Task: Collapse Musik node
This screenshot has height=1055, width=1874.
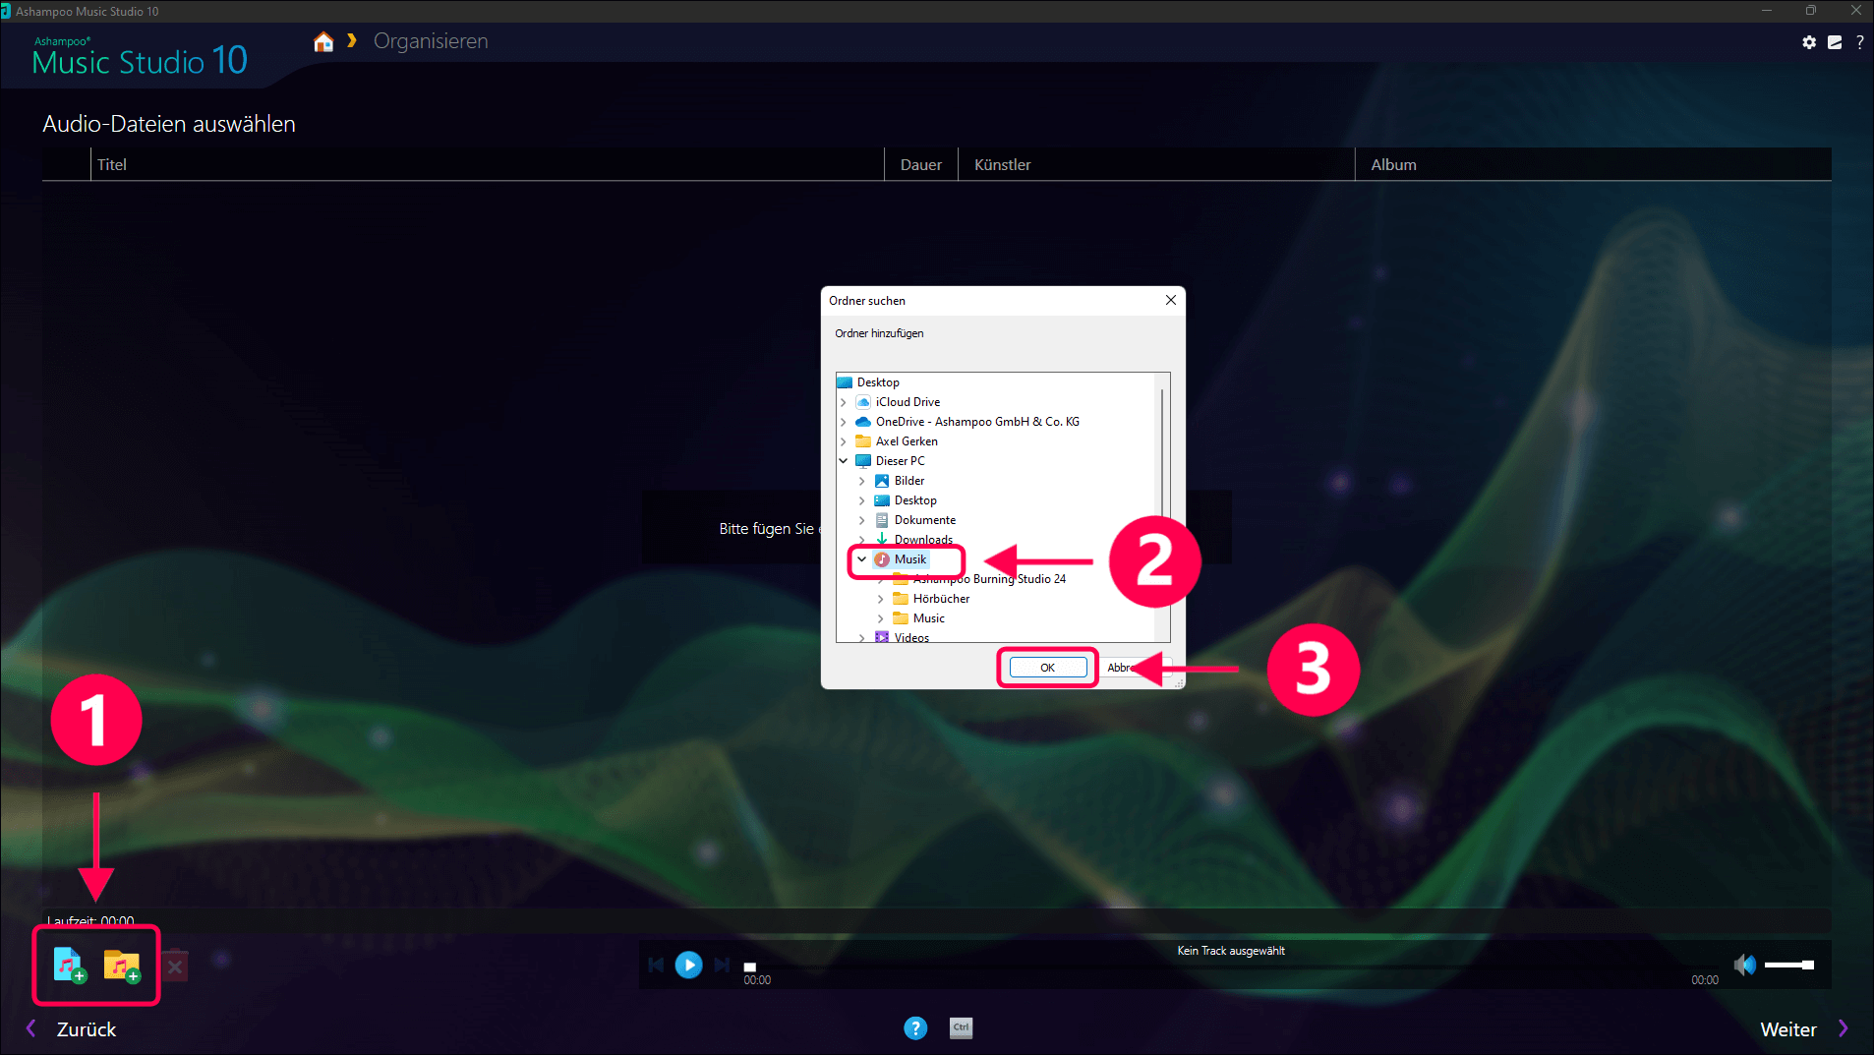Action: [x=862, y=559]
